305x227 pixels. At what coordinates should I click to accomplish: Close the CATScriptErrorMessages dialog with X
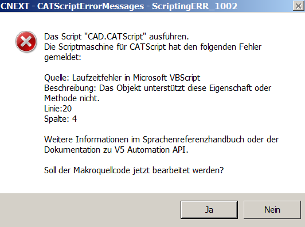point(298,6)
